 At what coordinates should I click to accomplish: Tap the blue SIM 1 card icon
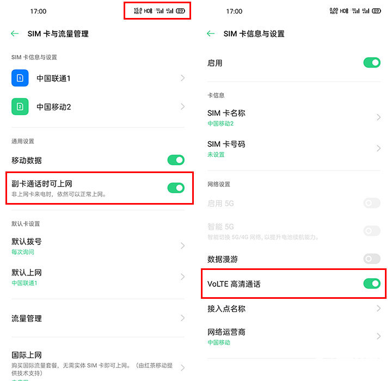coord(20,78)
